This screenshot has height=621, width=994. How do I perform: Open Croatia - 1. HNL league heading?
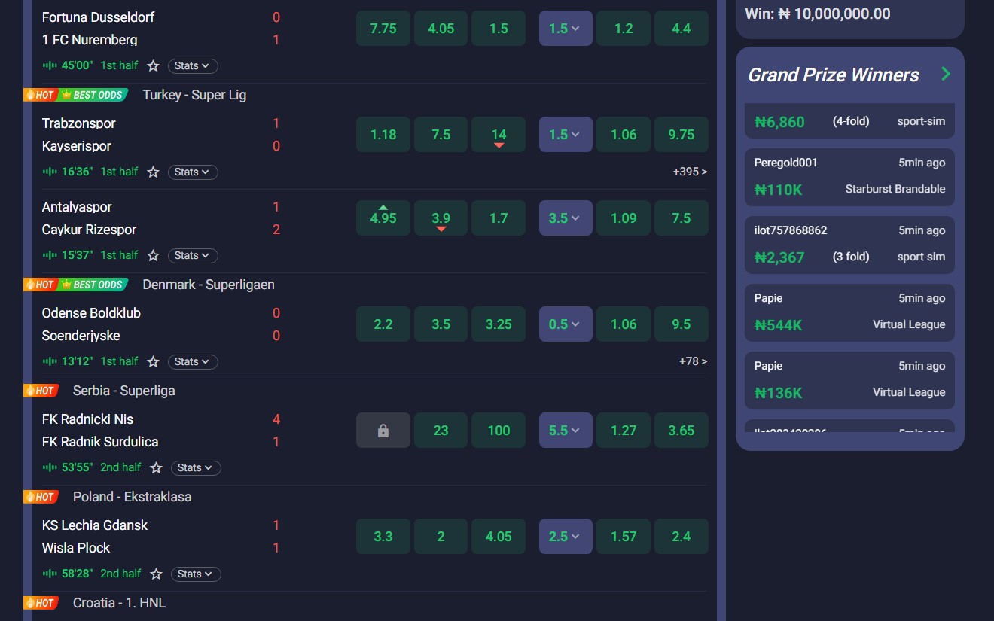(119, 603)
